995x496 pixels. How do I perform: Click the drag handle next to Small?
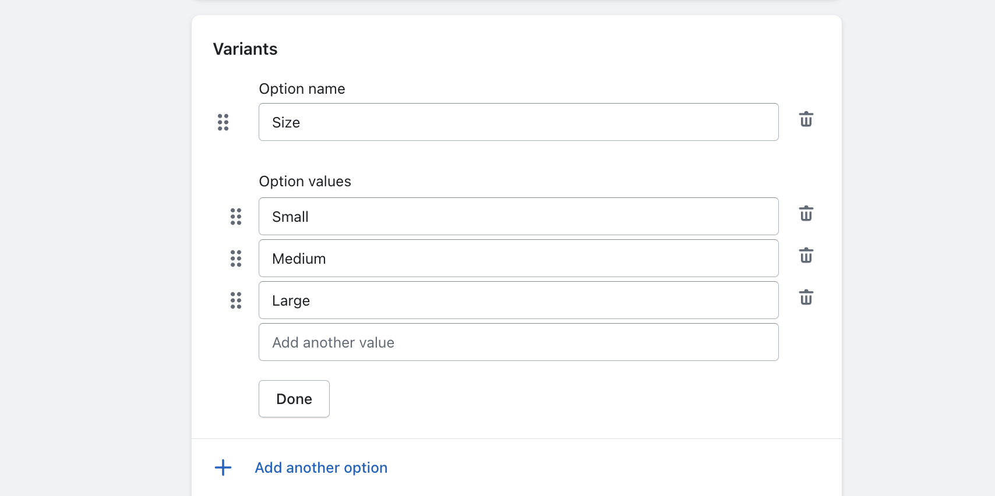[236, 217]
